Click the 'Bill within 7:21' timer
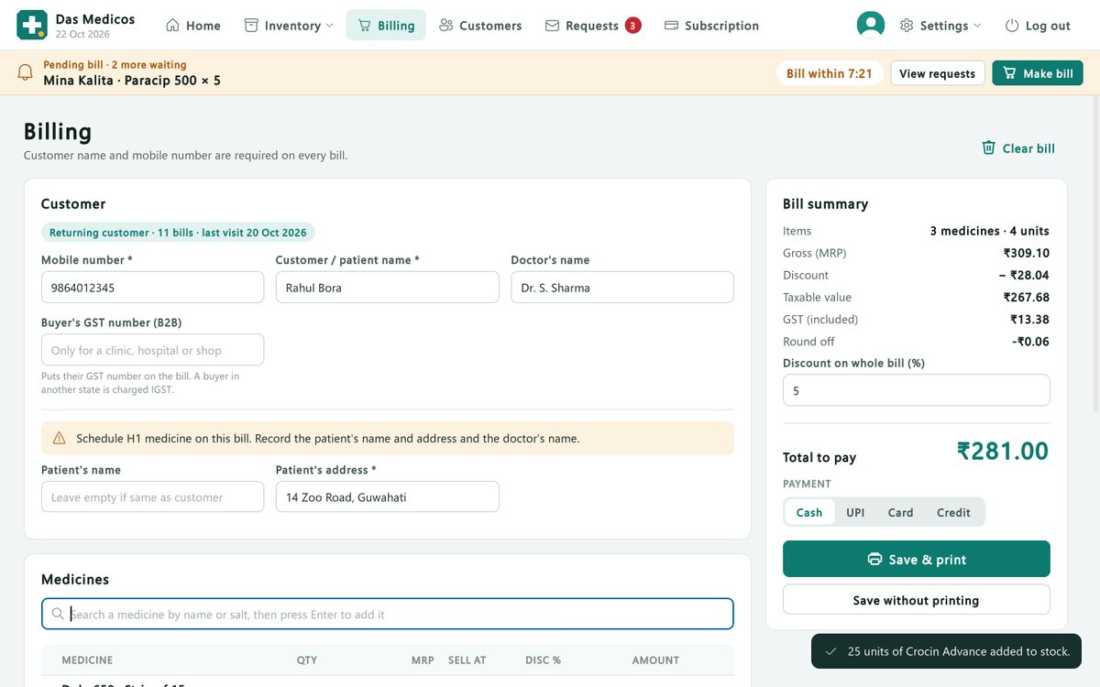Screen dimensions: 1100x687 pos(830,73)
